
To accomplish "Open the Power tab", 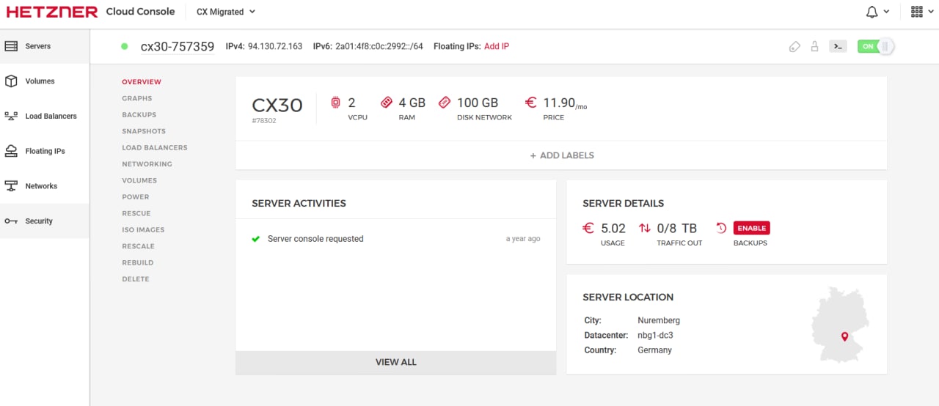I will pyautogui.click(x=136, y=197).
